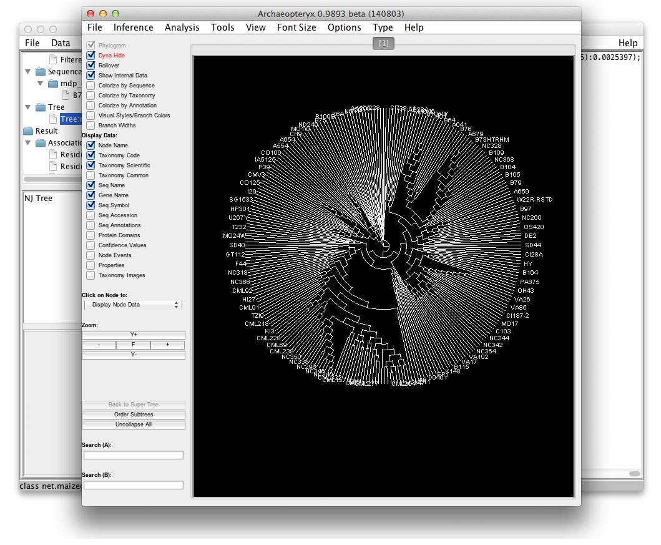Enable Colorize by Annotation
Image resolution: width=661 pixels, height=545 pixels.
[x=91, y=106]
